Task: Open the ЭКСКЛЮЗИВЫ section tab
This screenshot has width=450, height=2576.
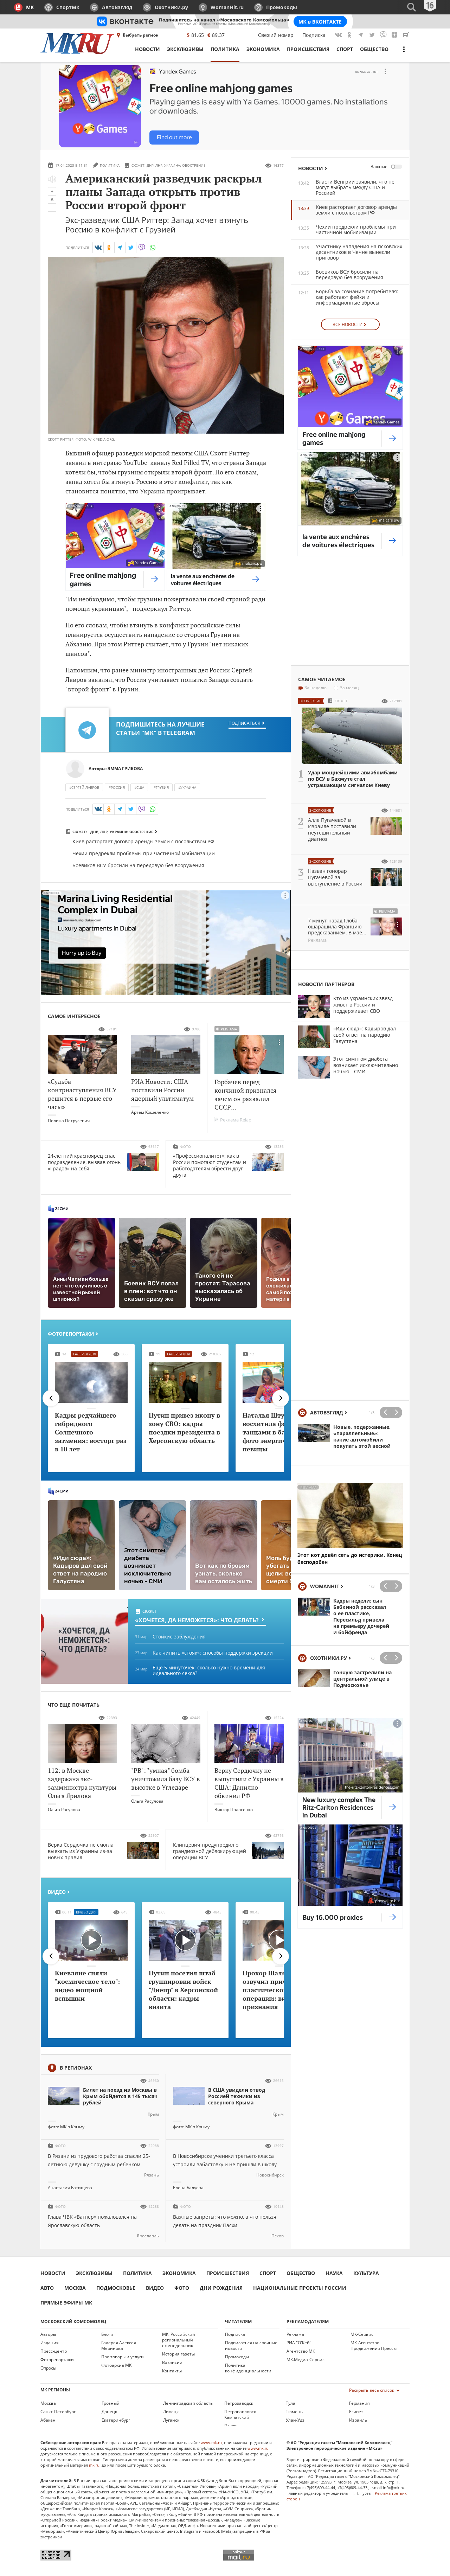Action: coord(185,49)
